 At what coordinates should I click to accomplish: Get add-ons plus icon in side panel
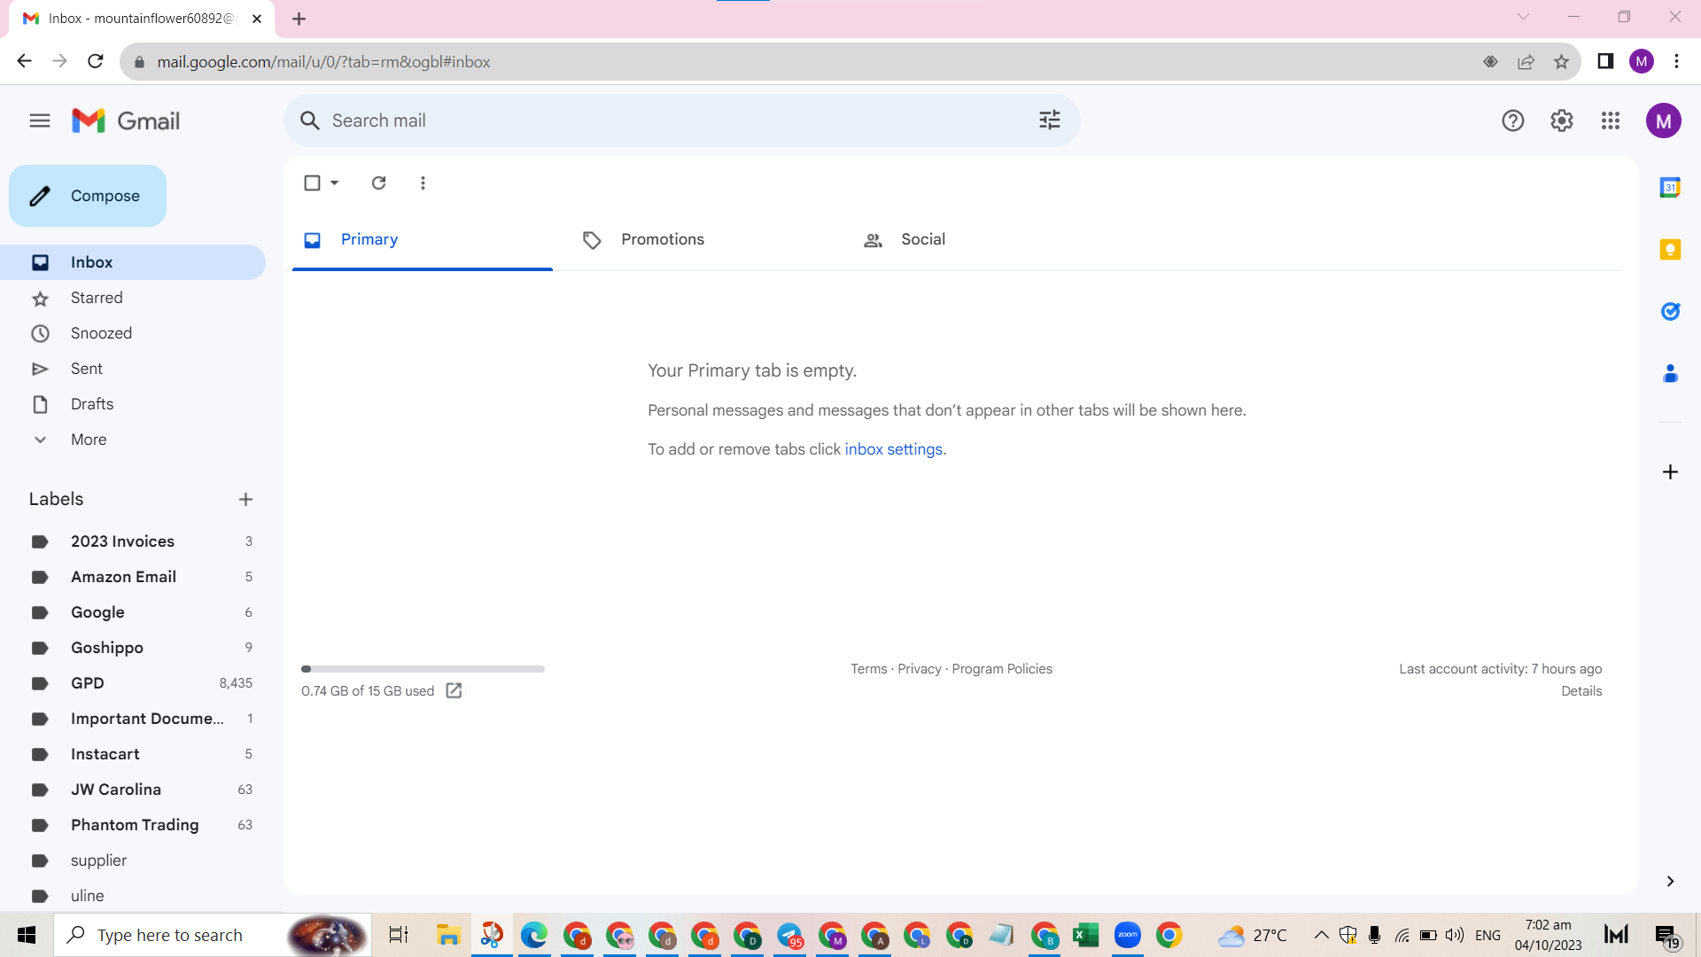(1670, 471)
